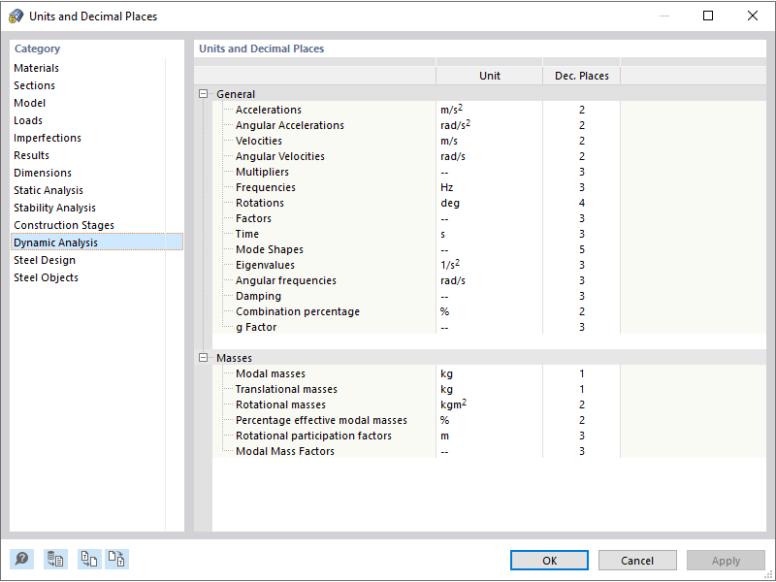This screenshot has height=582, width=776.
Task: Edit decimal places for Modal masses
Action: tap(582, 373)
